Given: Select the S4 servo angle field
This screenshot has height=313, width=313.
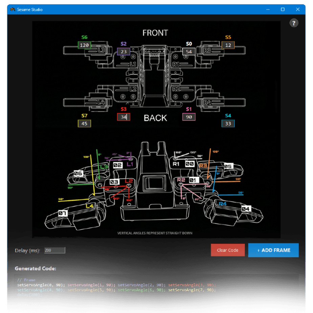Looking at the screenshot, I should click(228, 124).
